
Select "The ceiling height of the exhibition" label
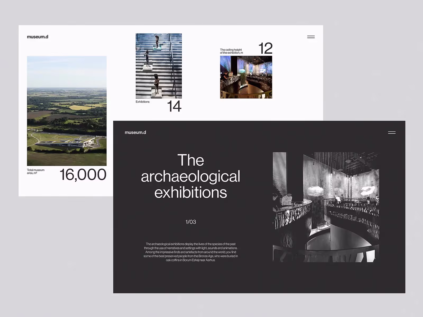point(231,51)
